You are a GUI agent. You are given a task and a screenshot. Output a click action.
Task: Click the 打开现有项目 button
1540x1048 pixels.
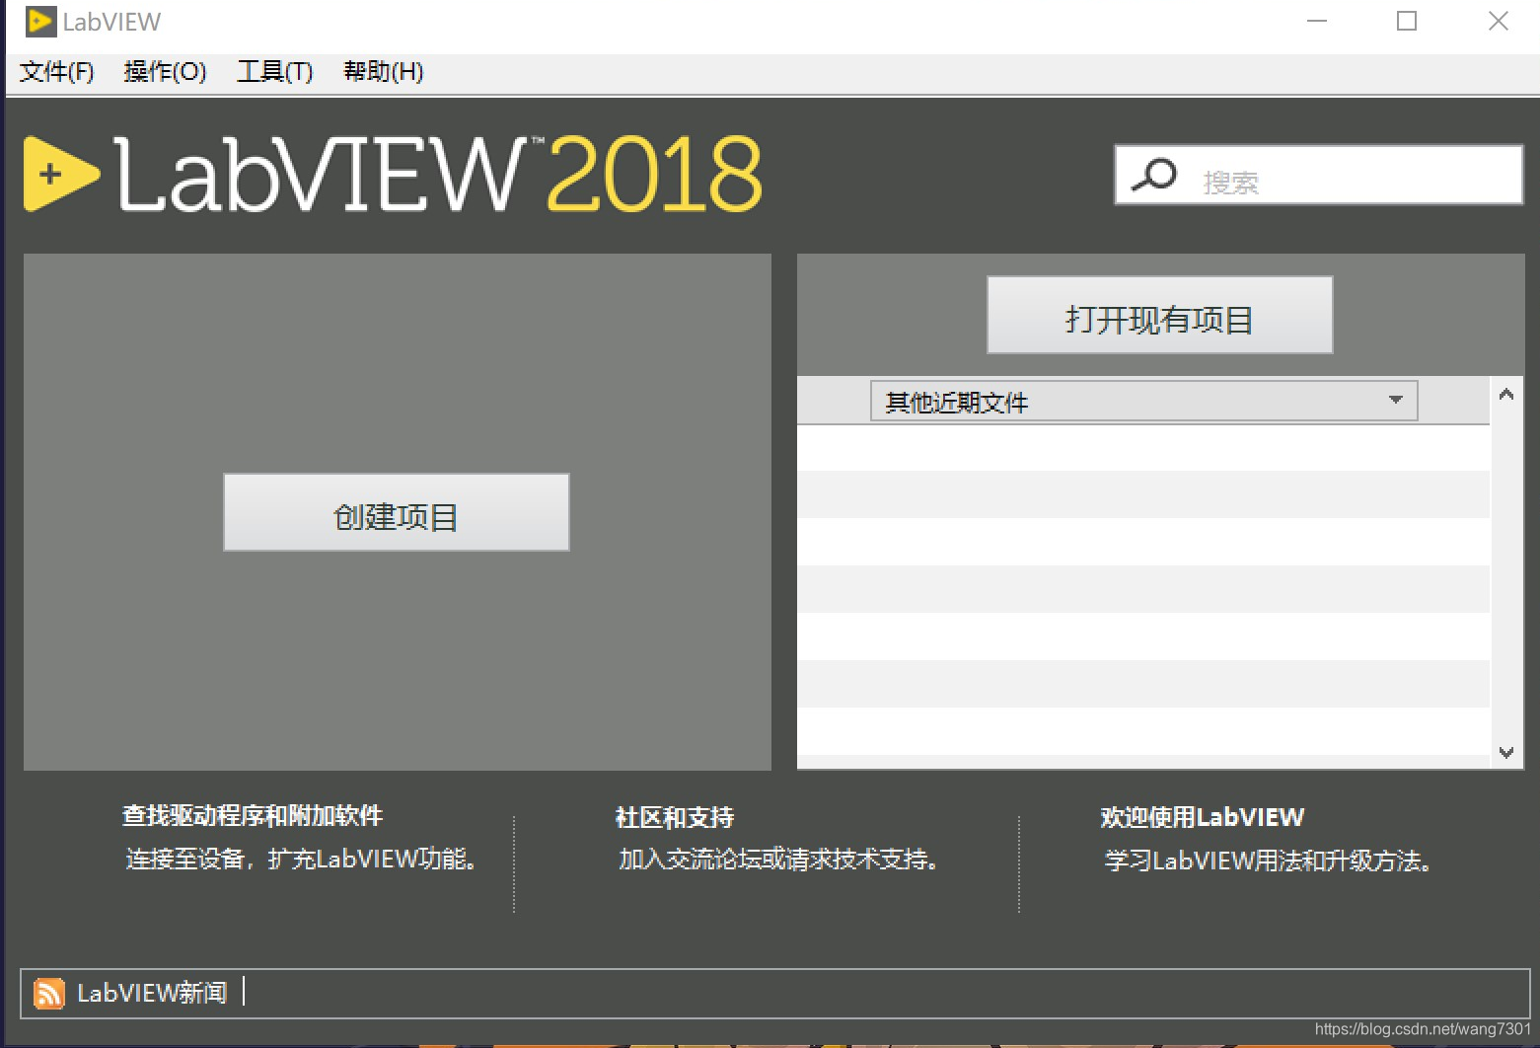point(1159,316)
